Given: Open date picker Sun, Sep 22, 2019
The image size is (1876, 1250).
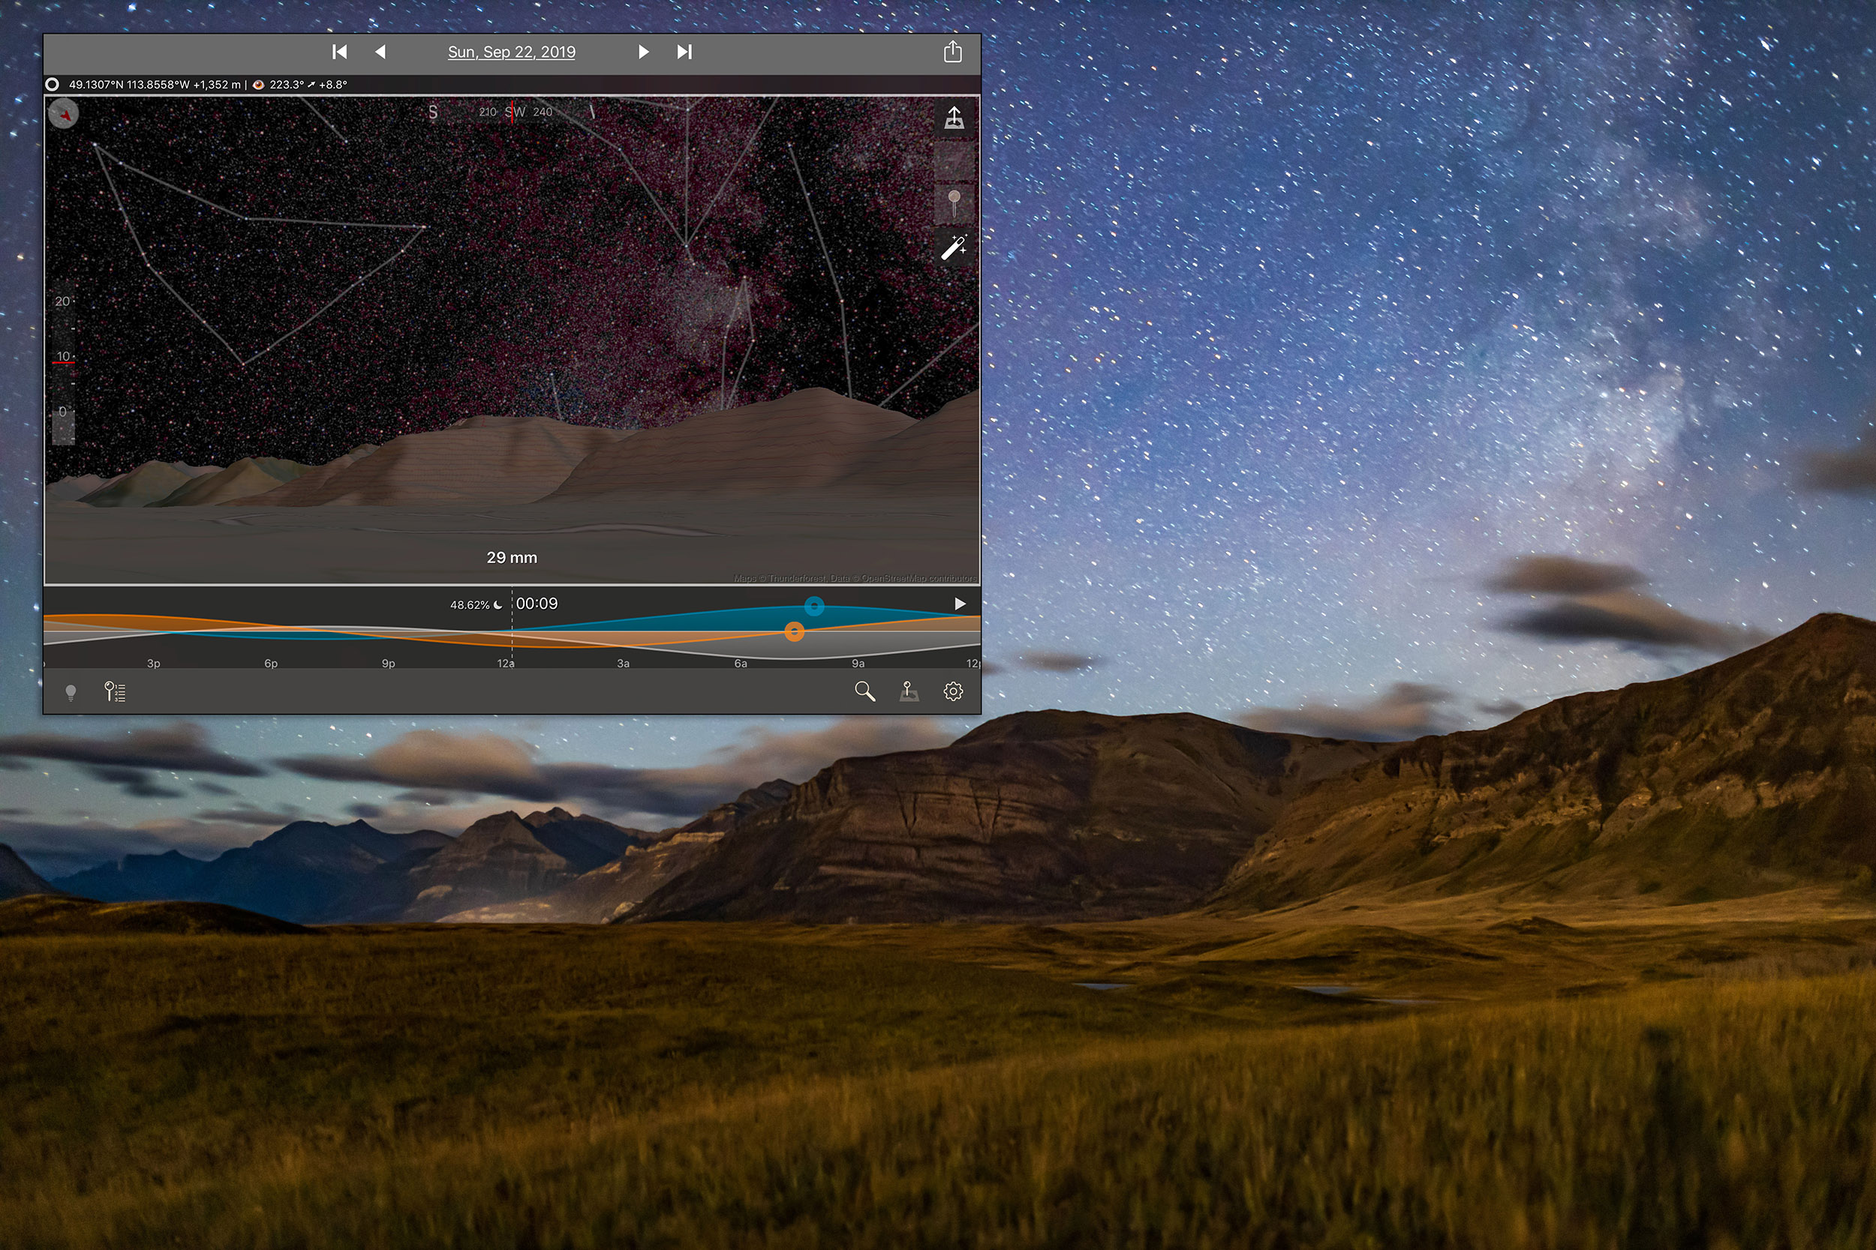Looking at the screenshot, I should 511,52.
